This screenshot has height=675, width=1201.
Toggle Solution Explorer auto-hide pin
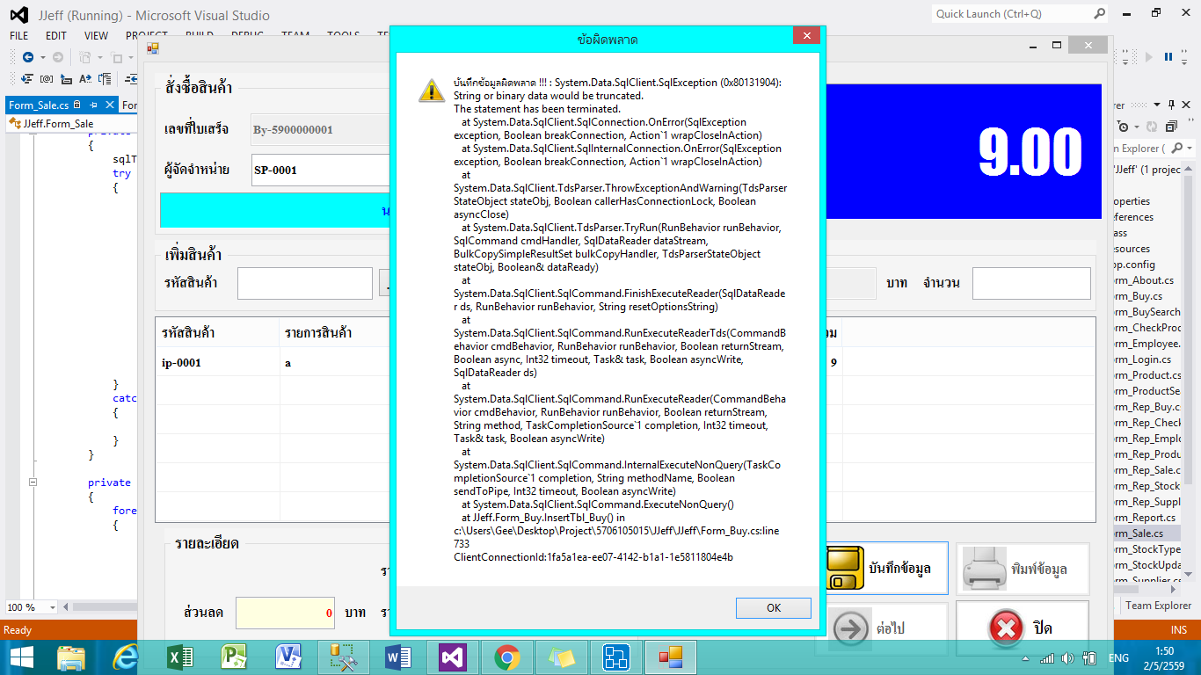pyautogui.click(x=1170, y=105)
